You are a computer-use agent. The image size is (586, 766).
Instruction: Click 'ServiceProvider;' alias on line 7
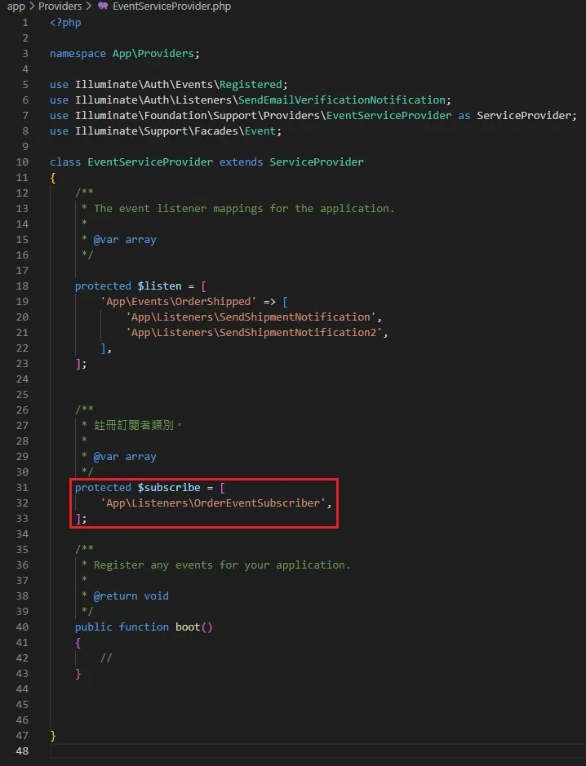click(x=526, y=115)
